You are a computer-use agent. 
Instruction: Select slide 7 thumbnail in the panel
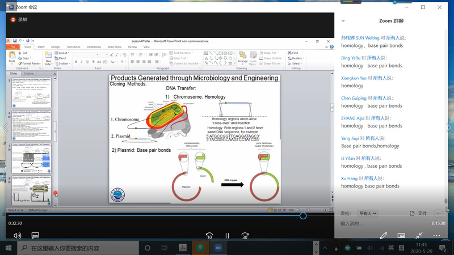tap(31, 158)
